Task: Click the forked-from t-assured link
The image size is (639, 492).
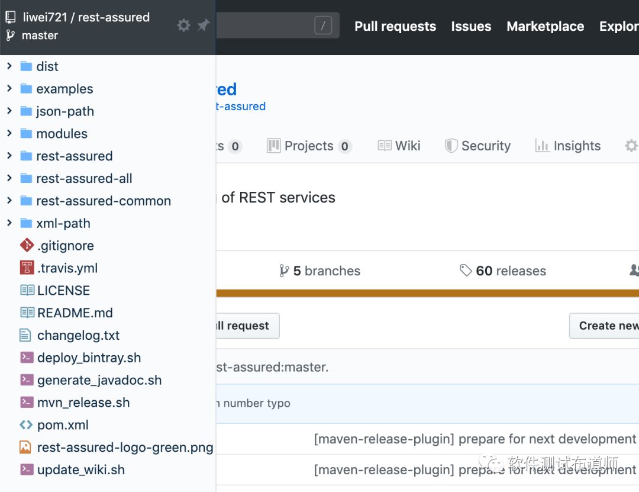Action: click(x=241, y=106)
